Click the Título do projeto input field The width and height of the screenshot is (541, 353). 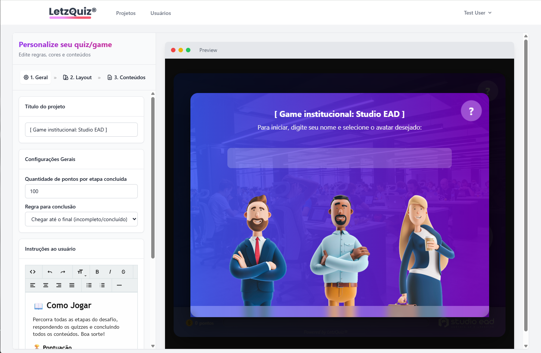[x=81, y=130]
